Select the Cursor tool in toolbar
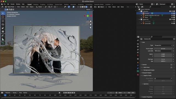The height and width of the screenshot is (99, 176). [x=3, y=17]
